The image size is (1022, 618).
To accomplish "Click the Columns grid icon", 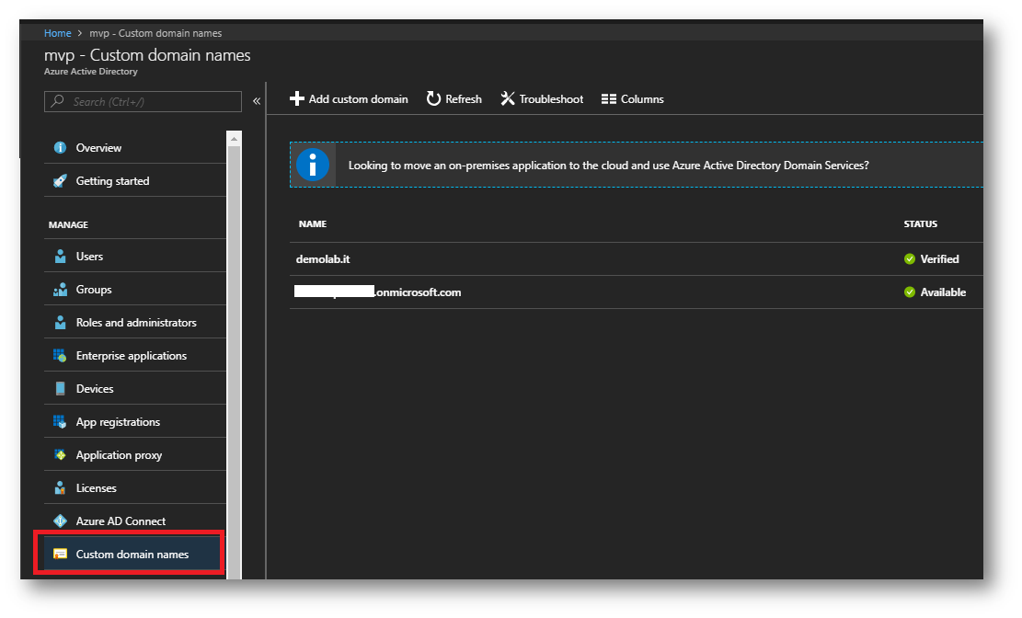I will point(609,99).
